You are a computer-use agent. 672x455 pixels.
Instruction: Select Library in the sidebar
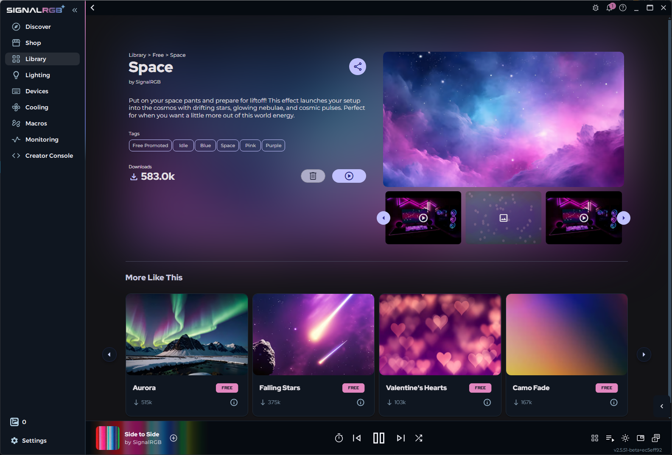point(42,59)
